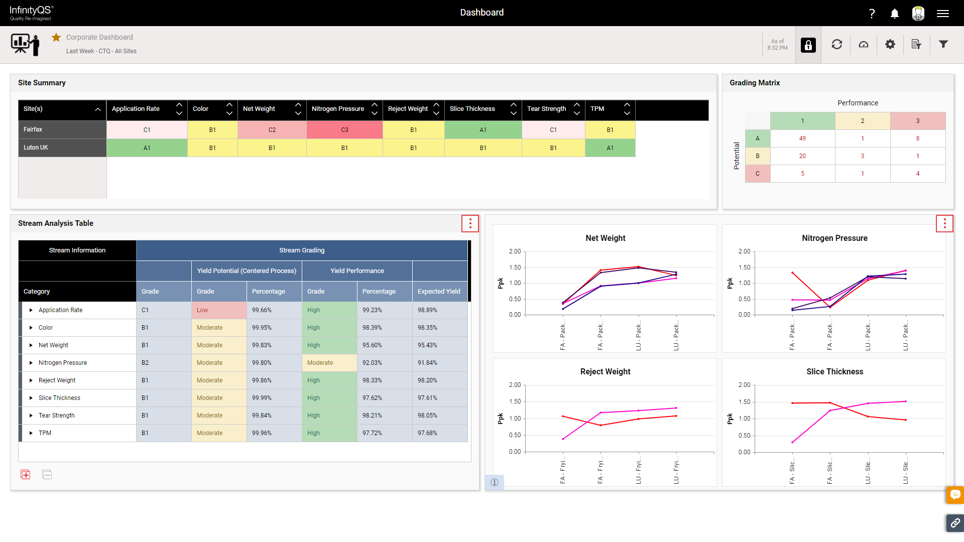
Task: Click the dashboard presenter icon
Action: point(25,45)
